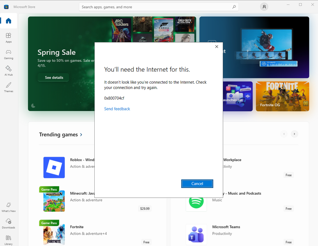Open the ARC Raiders cover in banner
Screen dimensions: 318x246
coord(122,30)
